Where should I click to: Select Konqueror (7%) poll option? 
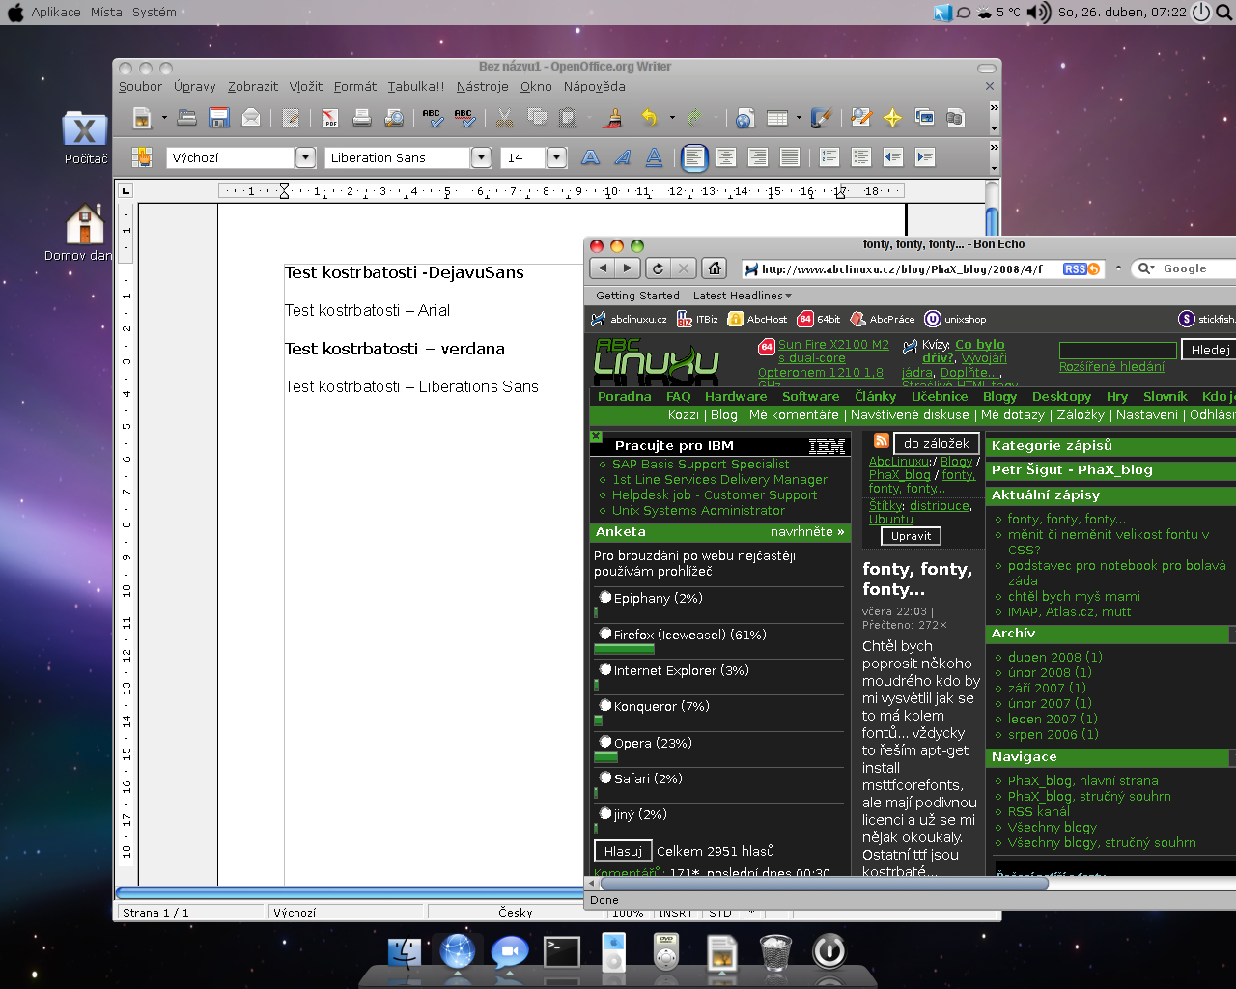coord(605,706)
